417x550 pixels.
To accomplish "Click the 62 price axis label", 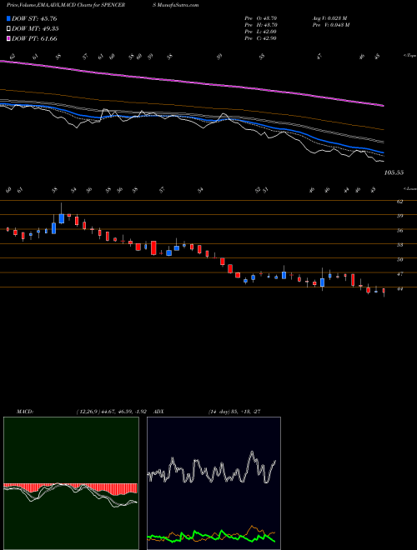I will pyautogui.click(x=399, y=202).
